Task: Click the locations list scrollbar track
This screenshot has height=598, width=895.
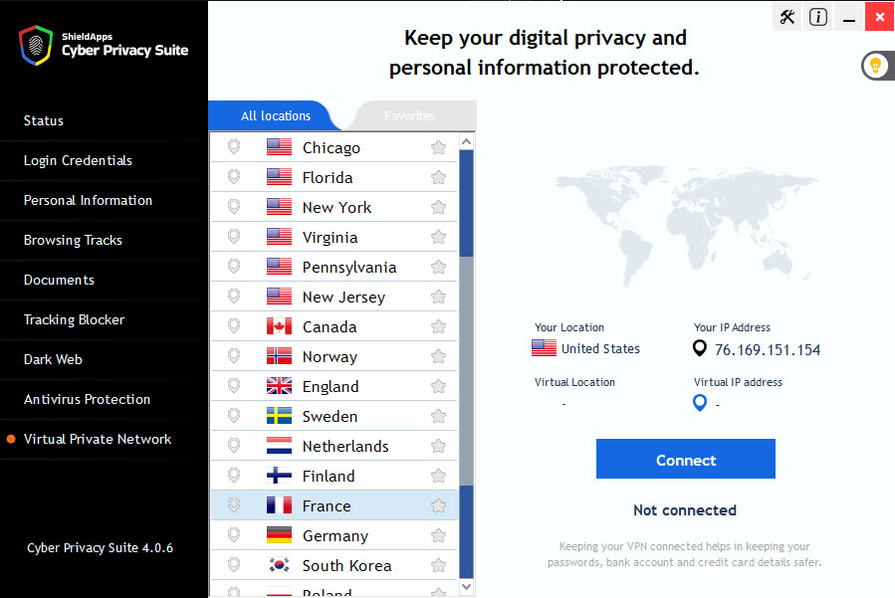Action: point(466,371)
